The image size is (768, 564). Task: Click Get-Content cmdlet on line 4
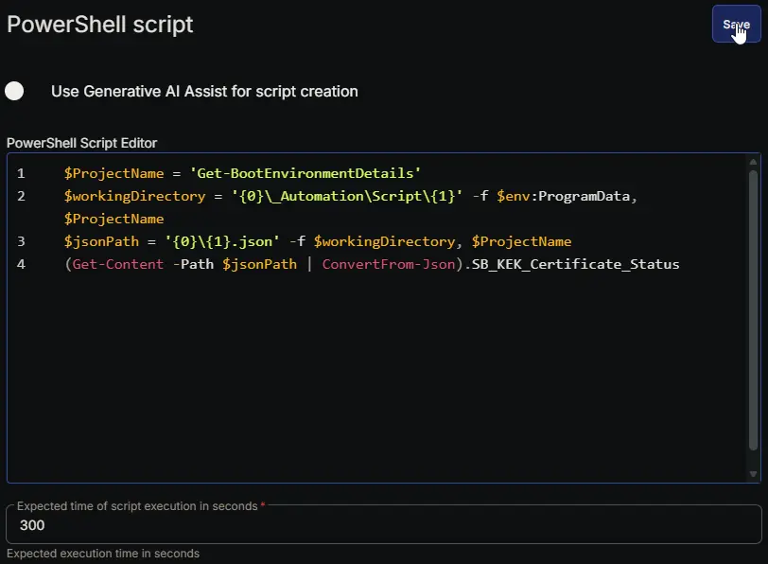point(118,264)
